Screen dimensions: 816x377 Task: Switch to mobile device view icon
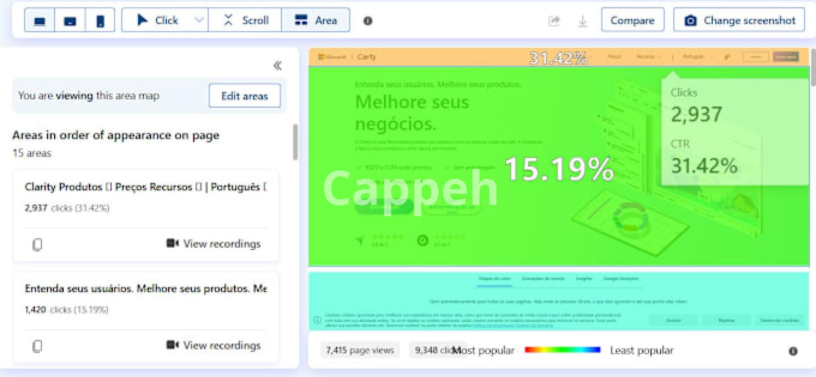tap(100, 20)
